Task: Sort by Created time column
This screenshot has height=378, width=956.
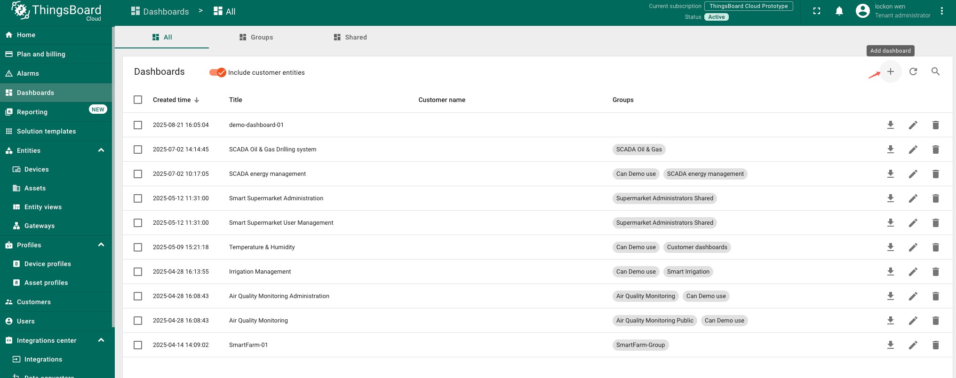Action: pos(176,100)
